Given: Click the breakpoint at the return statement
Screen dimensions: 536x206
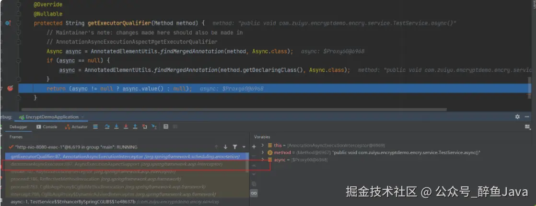Looking at the screenshot, I should pyautogui.click(x=10, y=89).
